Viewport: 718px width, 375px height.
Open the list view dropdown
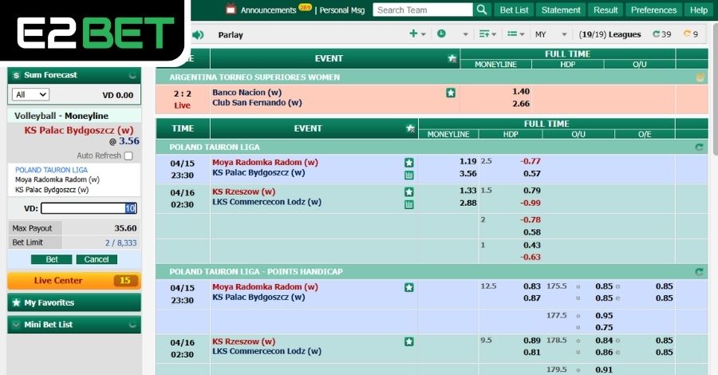[x=515, y=34]
